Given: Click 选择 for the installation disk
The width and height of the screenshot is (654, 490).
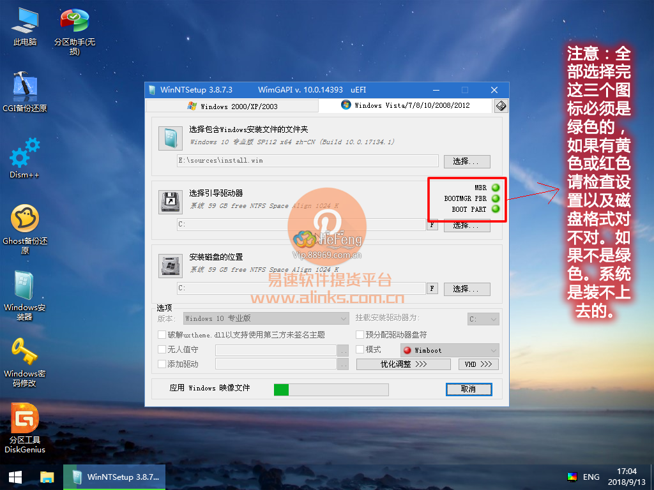Looking at the screenshot, I should [467, 289].
